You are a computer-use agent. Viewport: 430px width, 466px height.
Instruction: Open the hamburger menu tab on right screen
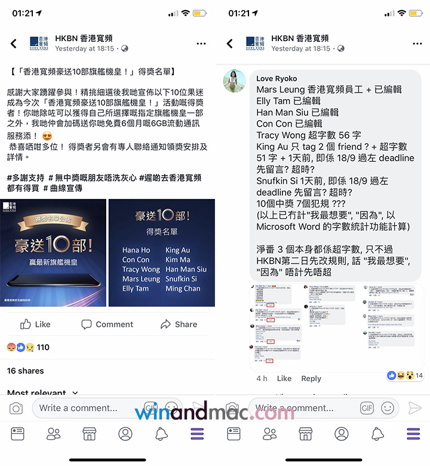[x=414, y=434]
